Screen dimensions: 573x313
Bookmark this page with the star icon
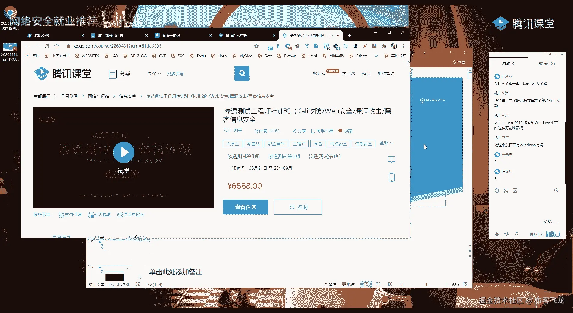tap(256, 46)
